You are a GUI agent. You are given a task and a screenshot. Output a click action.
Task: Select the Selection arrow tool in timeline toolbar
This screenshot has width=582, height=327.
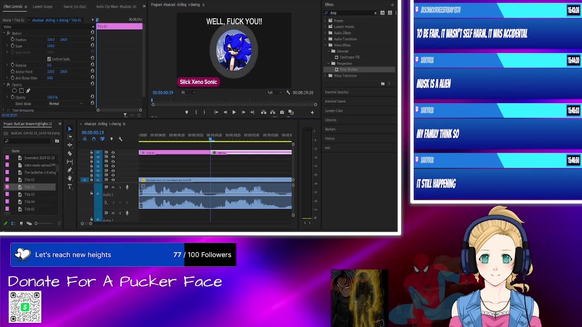coord(70,129)
